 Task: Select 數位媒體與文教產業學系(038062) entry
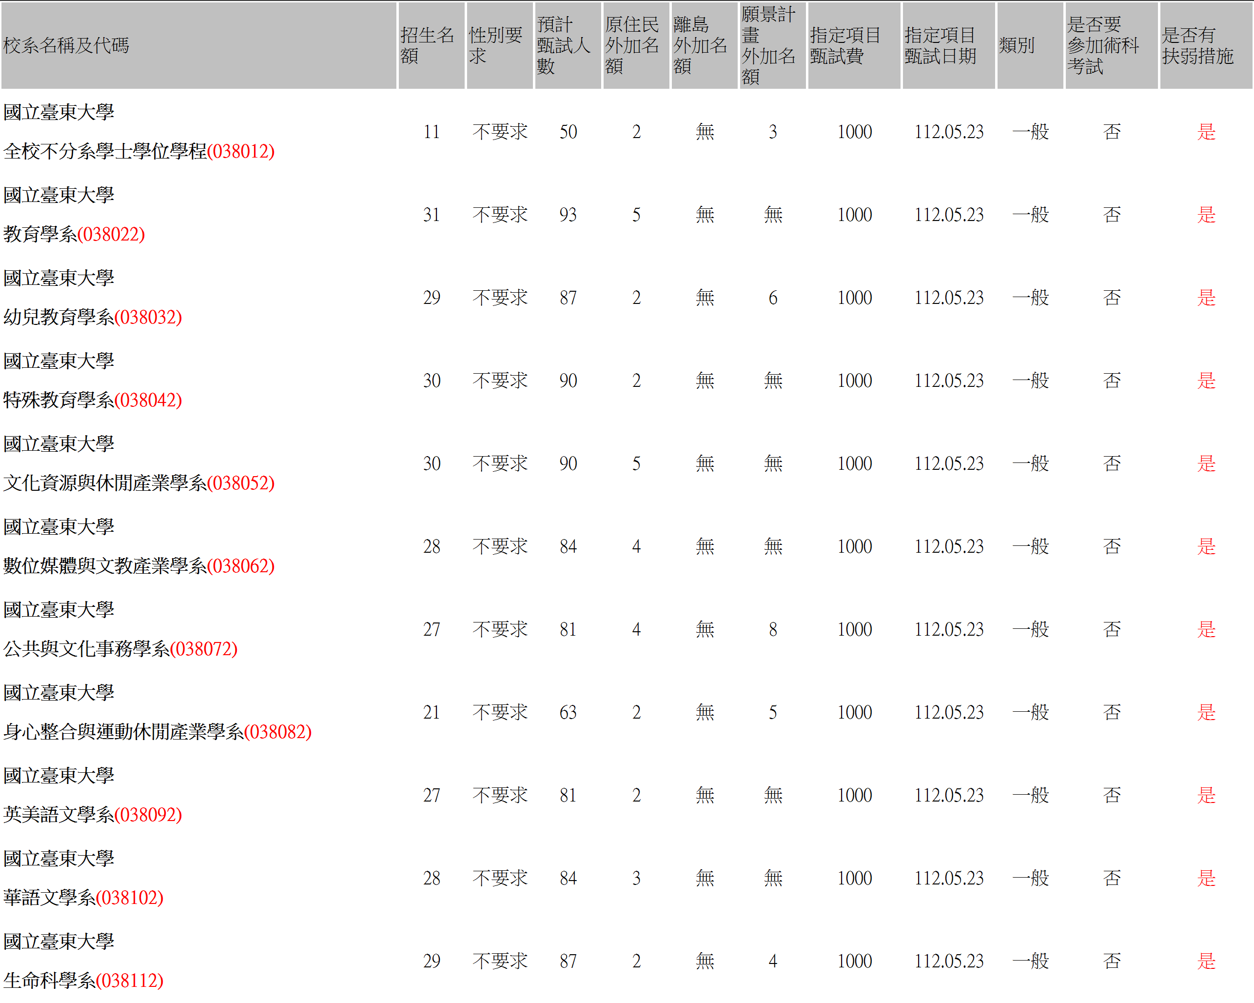(139, 566)
